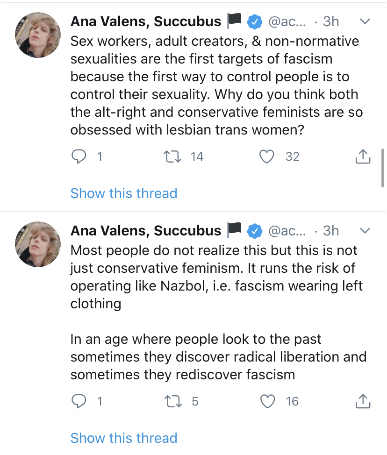Like the first tweet with 32 likes

tap(267, 157)
